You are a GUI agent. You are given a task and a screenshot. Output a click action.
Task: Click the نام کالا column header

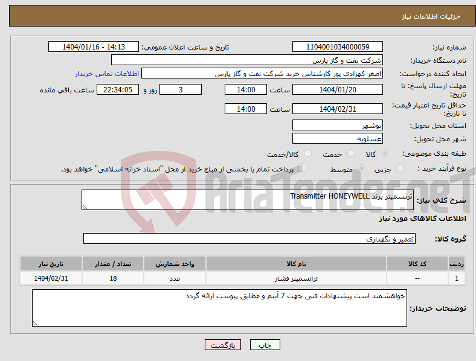(296, 264)
